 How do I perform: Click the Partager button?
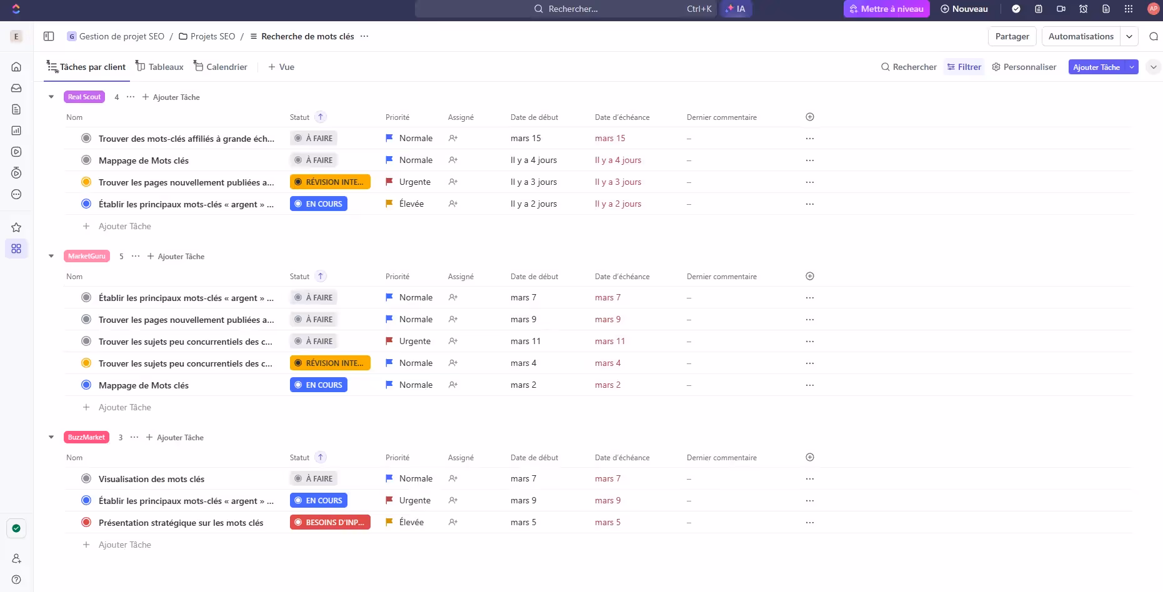click(1012, 36)
